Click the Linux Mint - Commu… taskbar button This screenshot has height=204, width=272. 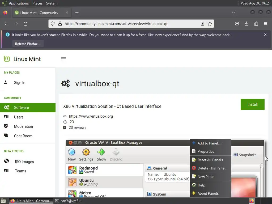31,201
